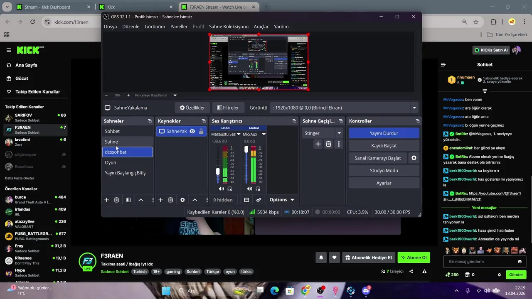Image resolution: width=532 pixels, height=299 pixels.
Task: Zoom in the OBS preview with plus
Action: pos(128,95)
